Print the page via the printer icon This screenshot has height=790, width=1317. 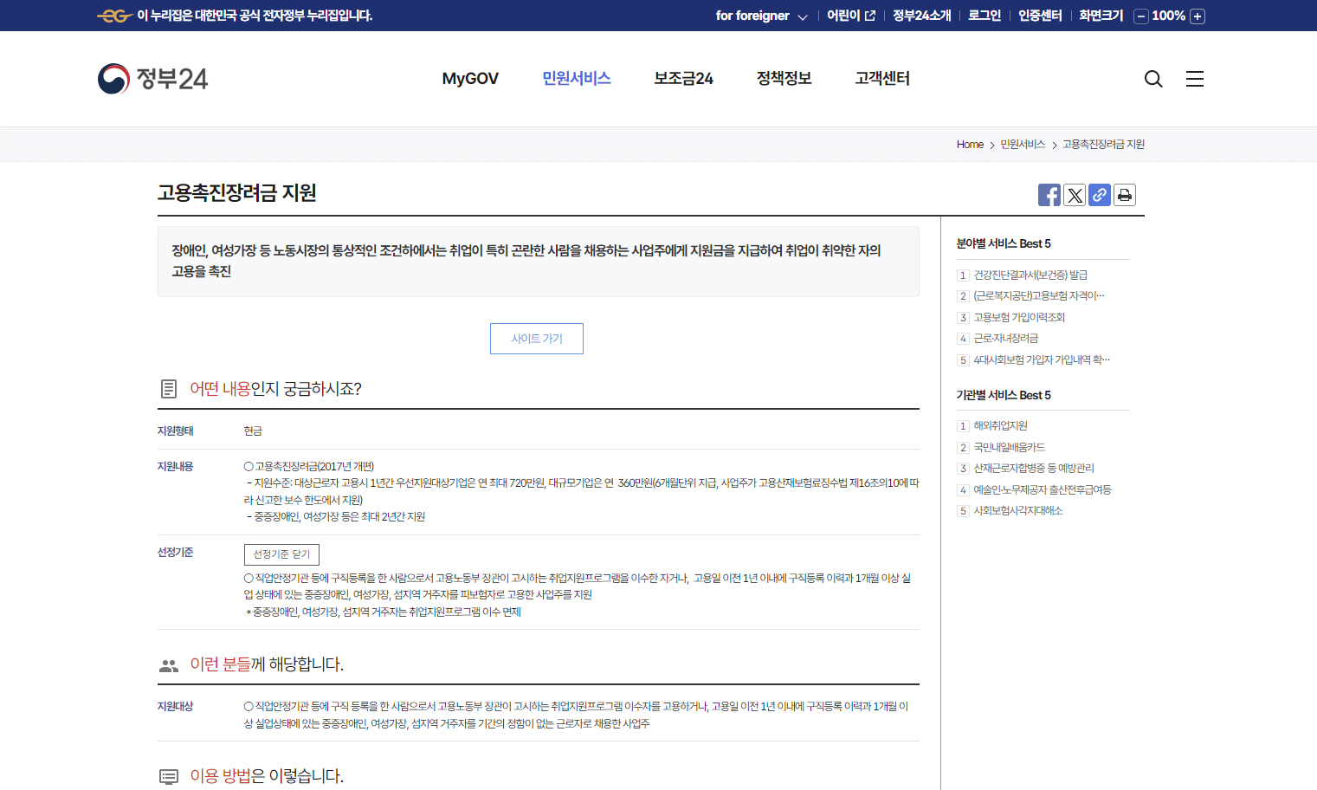1124,194
